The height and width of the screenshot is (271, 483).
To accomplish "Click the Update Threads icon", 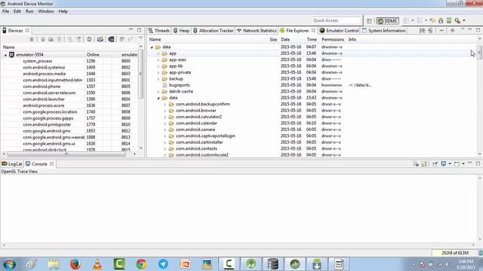I will tap(70, 39).
